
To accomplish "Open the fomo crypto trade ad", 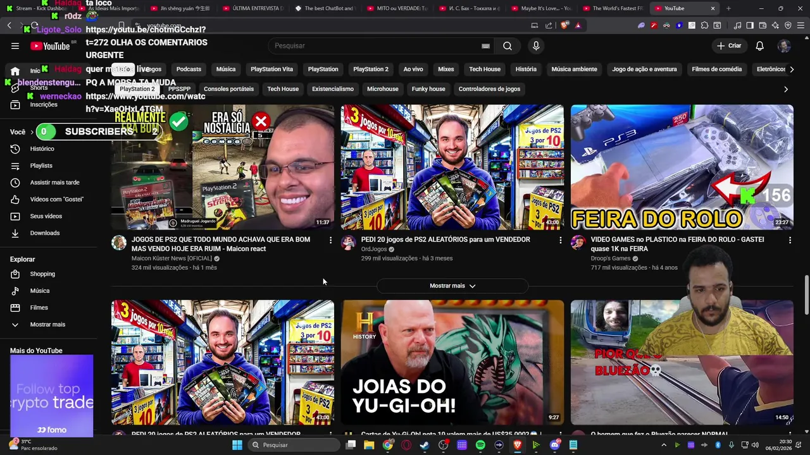I will 51,396.
